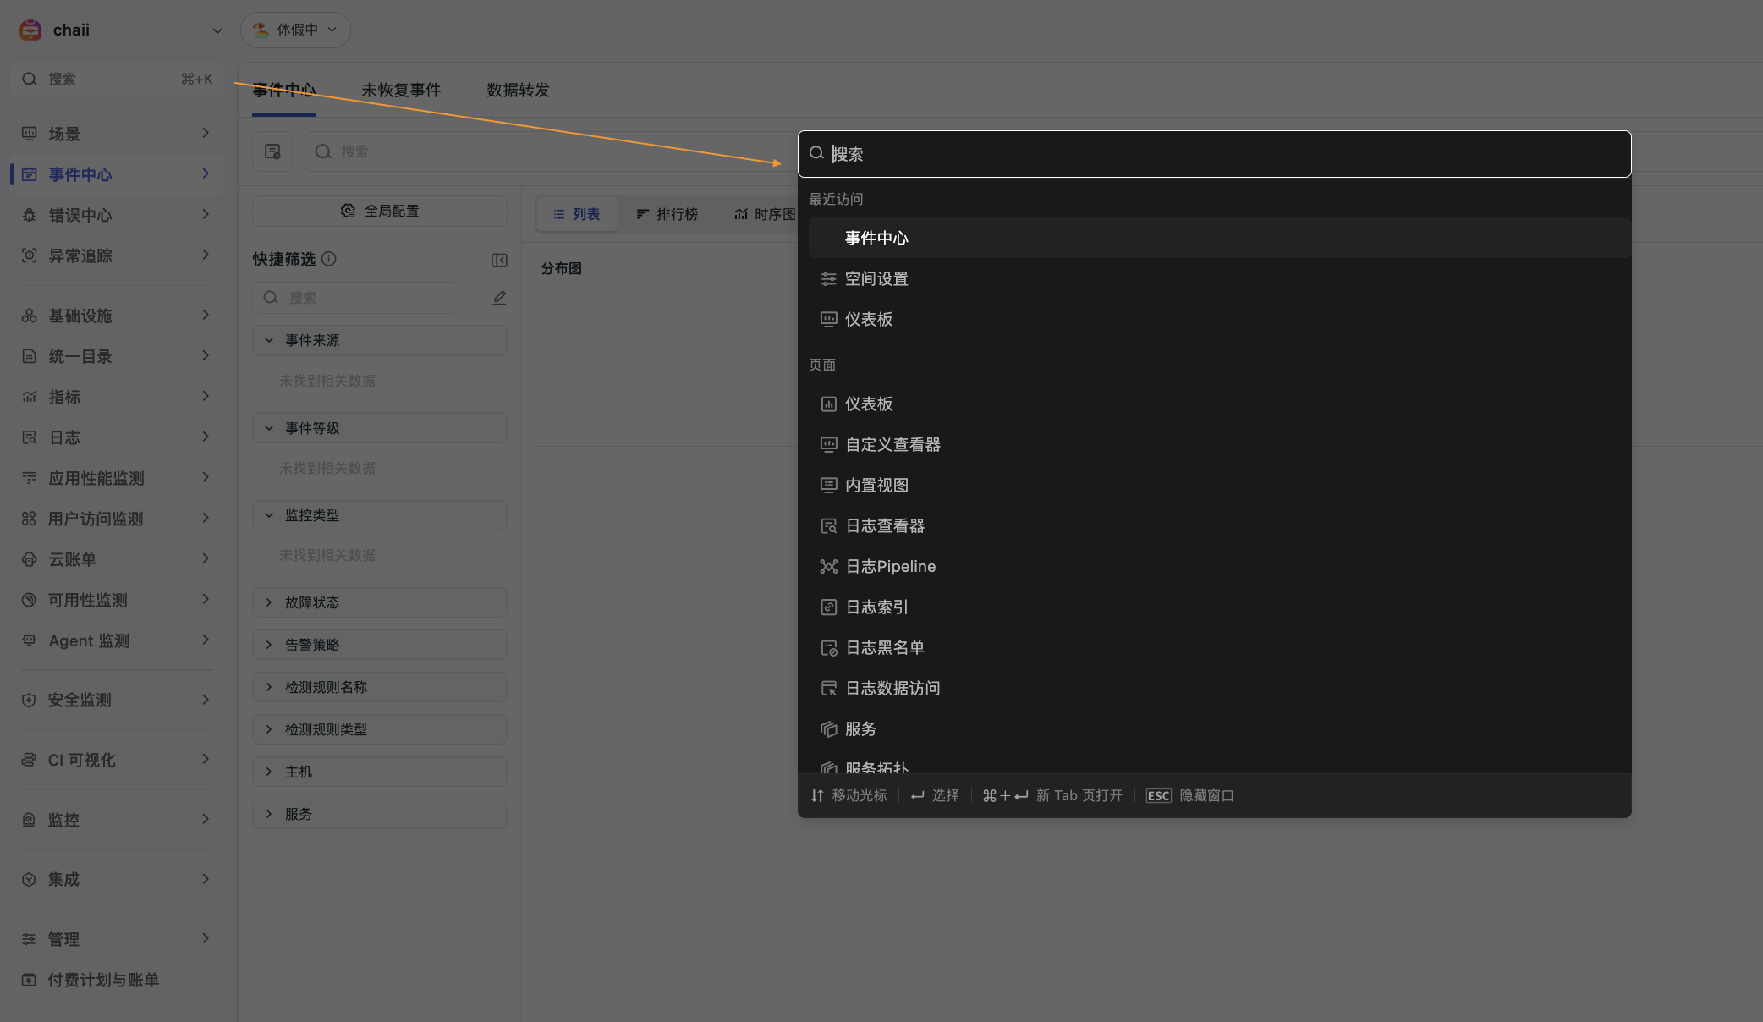The width and height of the screenshot is (1763, 1022).
Task: Click the 错误中心 bug icon in sidebar
Action: point(29,215)
